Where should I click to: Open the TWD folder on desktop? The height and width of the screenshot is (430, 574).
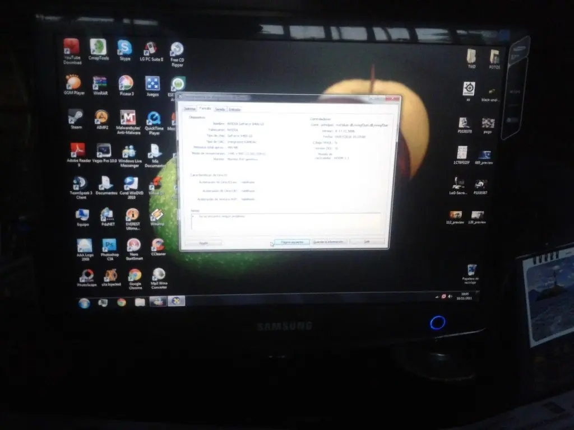471,59
